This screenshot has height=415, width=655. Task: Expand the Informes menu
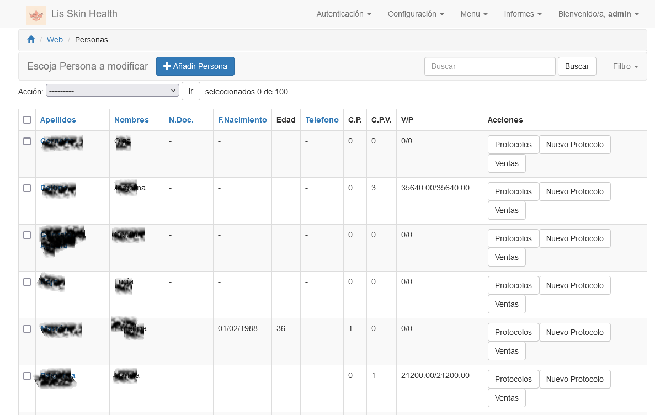[x=523, y=14]
